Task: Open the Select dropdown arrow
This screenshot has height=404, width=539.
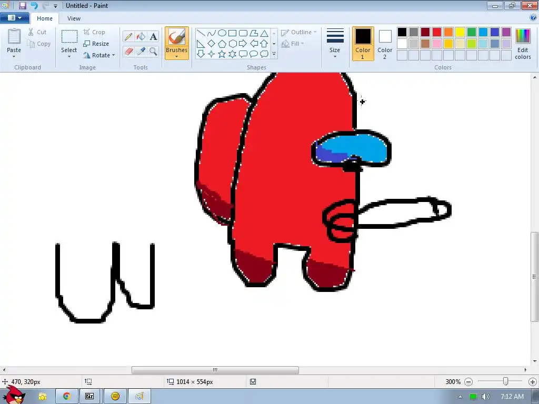Action: coord(69,56)
